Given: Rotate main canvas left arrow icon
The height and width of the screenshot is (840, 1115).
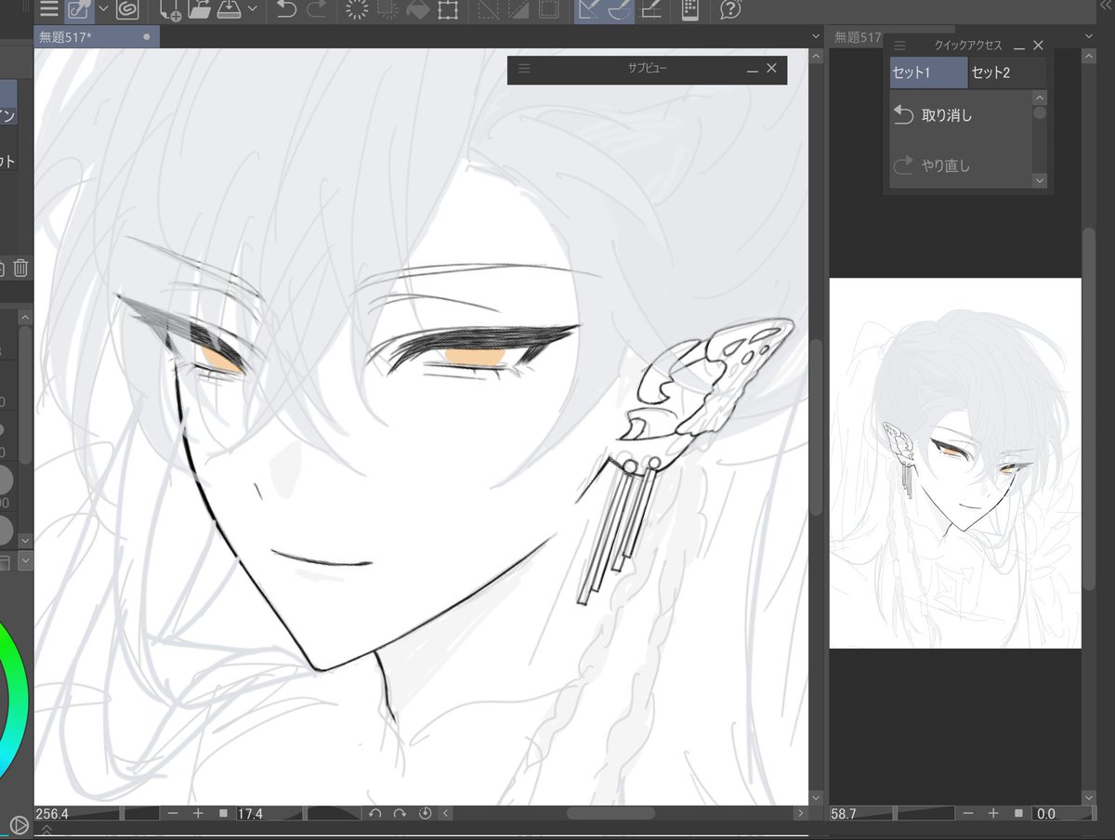Looking at the screenshot, I should coord(375,813).
